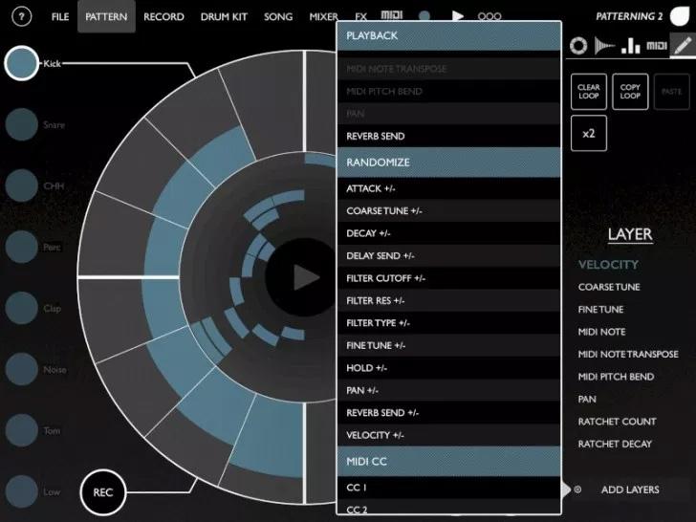Open the MIDI icon in right panel

tap(657, 45)
